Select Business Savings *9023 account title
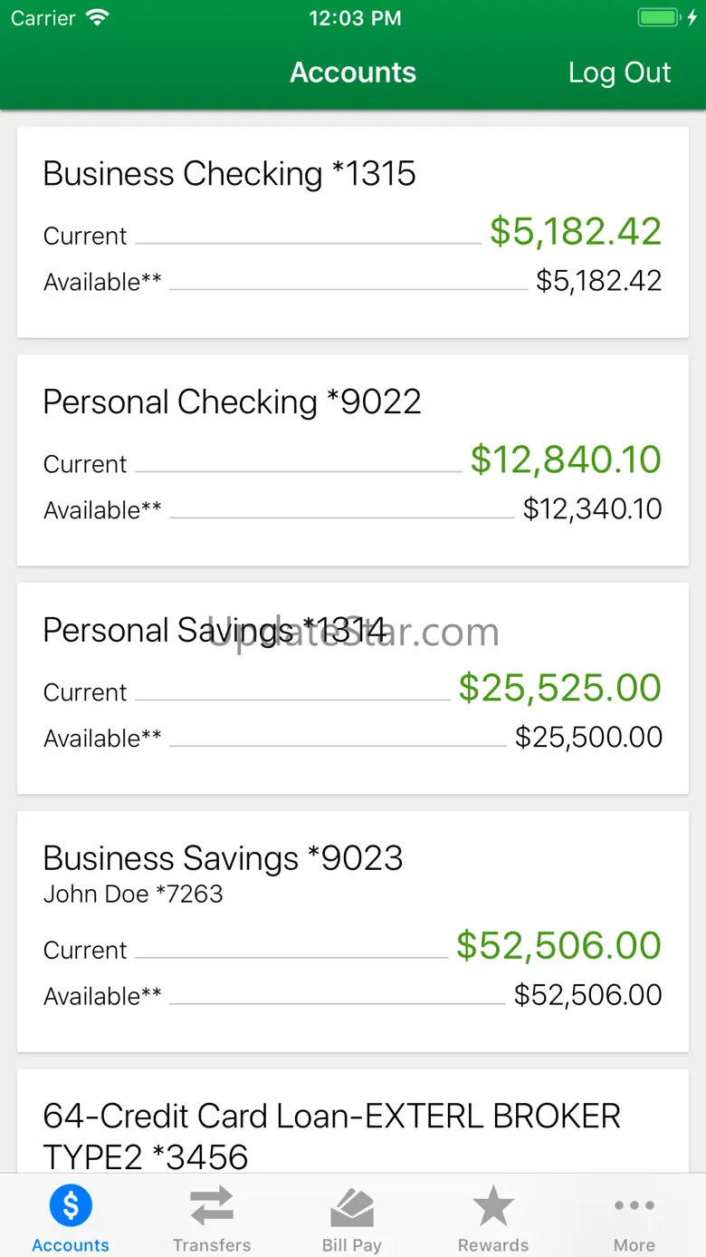706x1257 pixels. pyautogui.click(x=224, y=858)
